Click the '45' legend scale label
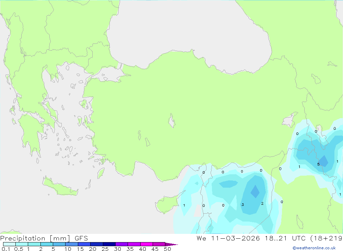The width and height of the screenshot is (343, 251). click(x=155, y=249)
